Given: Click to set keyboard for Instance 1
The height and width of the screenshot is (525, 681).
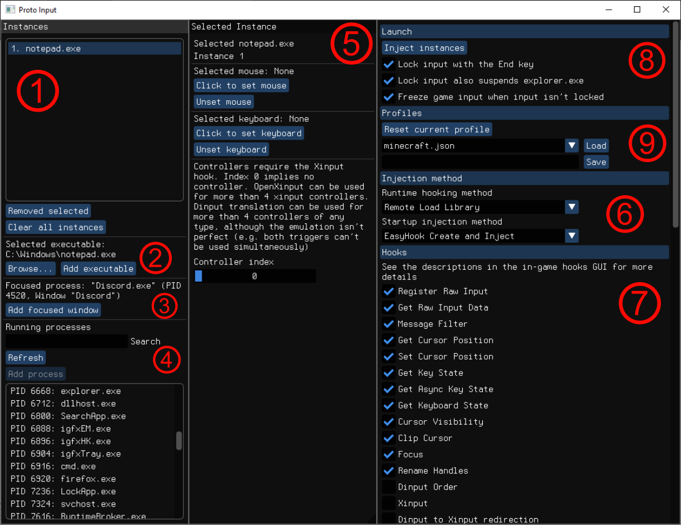Looking at the screenshot, I should (249, 133).
